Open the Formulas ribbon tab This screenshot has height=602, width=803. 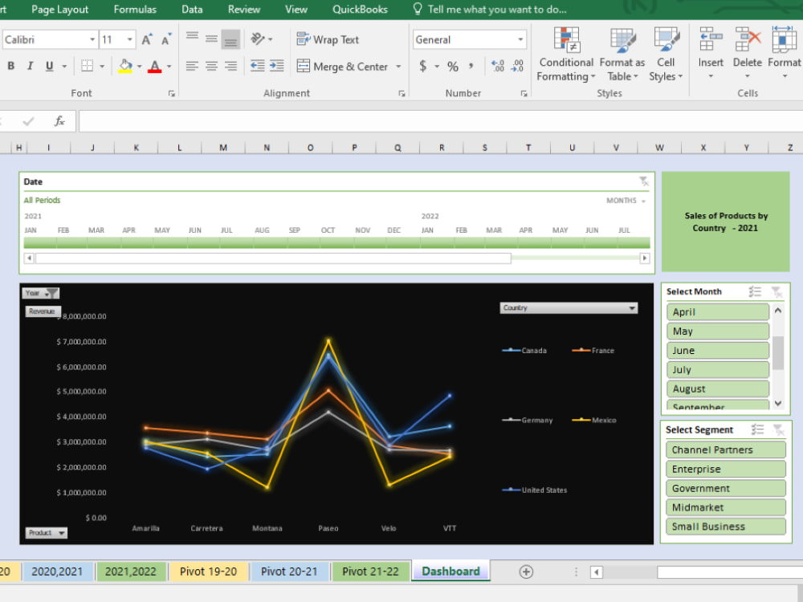(135, 9)
